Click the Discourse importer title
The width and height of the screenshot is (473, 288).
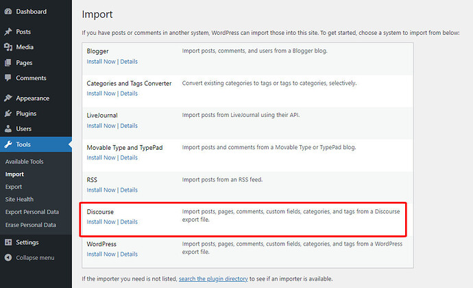click(100, 211)
